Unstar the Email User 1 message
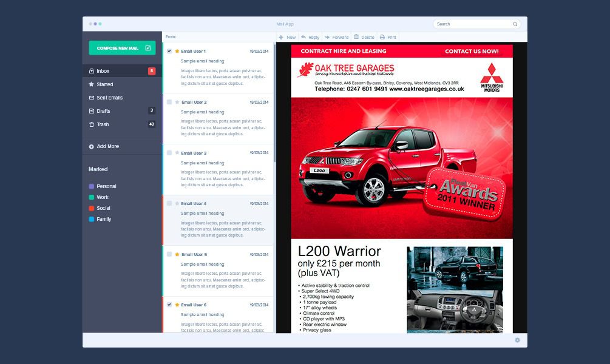Image resolution: width=610 pixels, height=364 pixels. pos(177,51)
